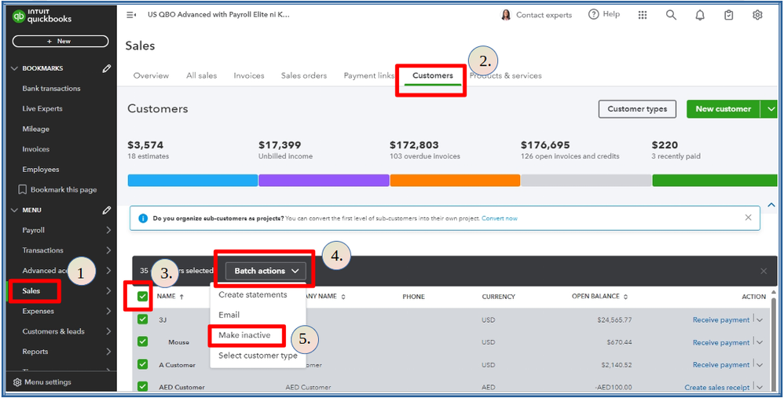Uncheck the 3J customer checkbox
Viewport: 784px width, 398px height.
(143, 319)
